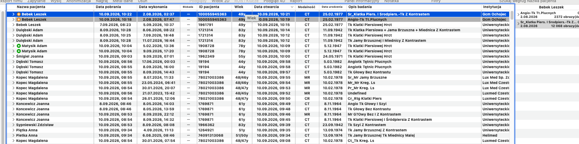Select the Pietka Anna Helimed study row

pos(260,136)
